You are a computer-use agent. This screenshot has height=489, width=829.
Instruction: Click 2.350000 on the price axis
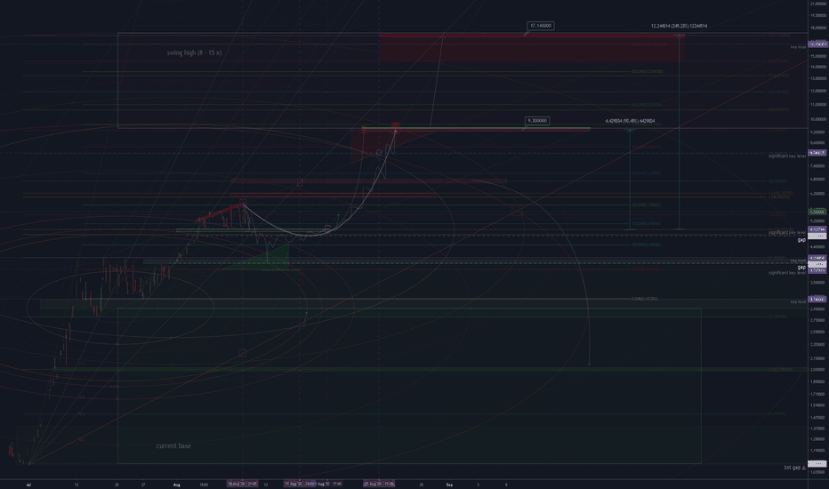click(x=817, y=344)
